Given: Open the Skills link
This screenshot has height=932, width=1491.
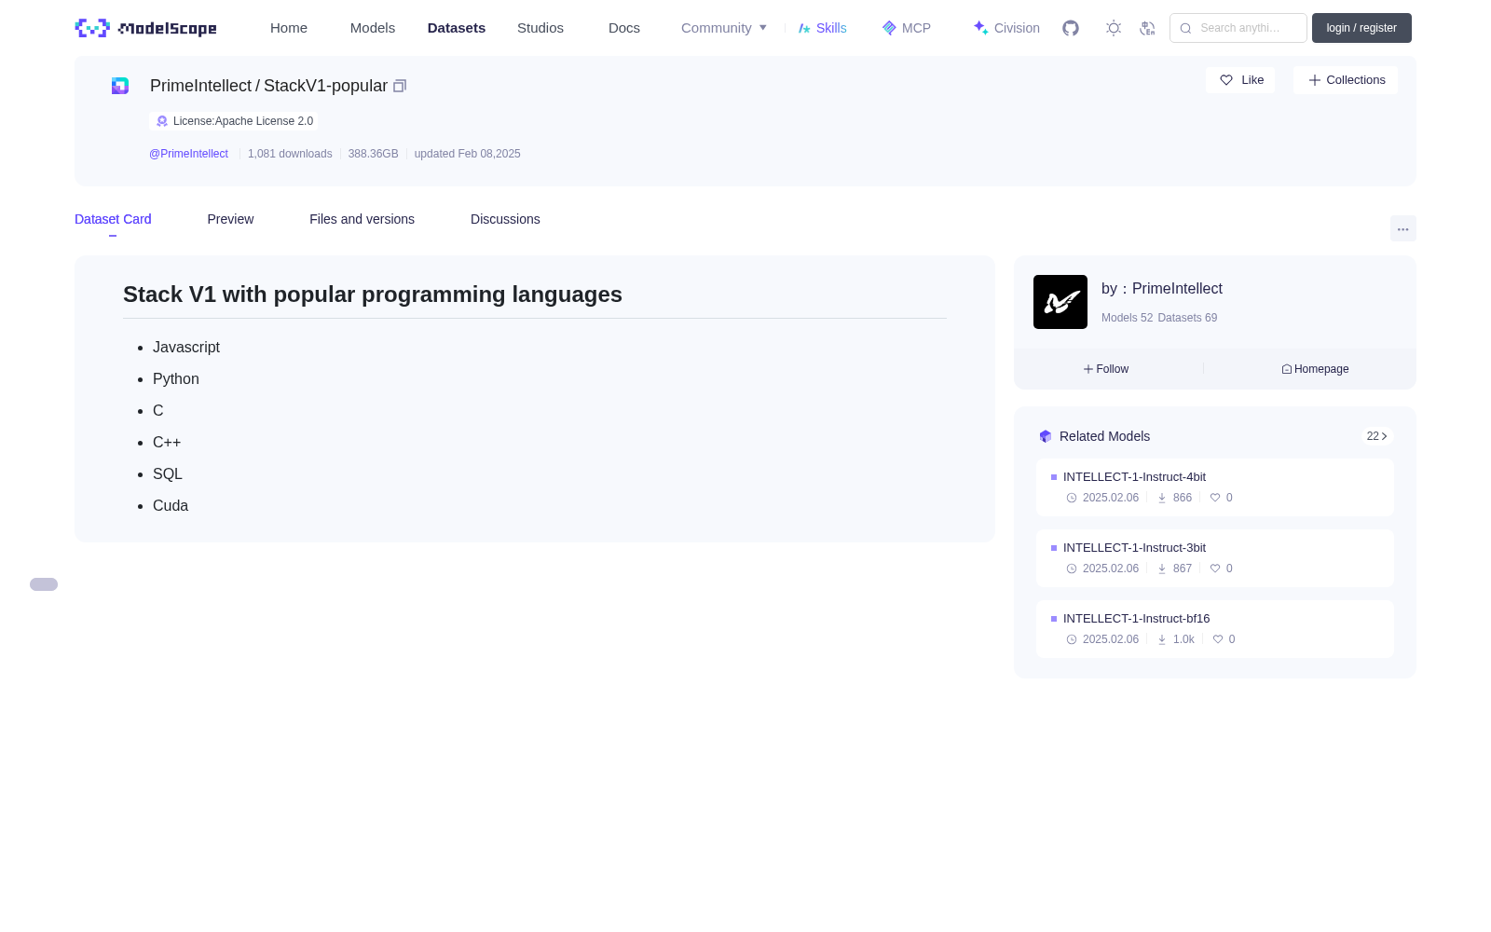Looking at the screenshot, I should (x=823, y=28).
